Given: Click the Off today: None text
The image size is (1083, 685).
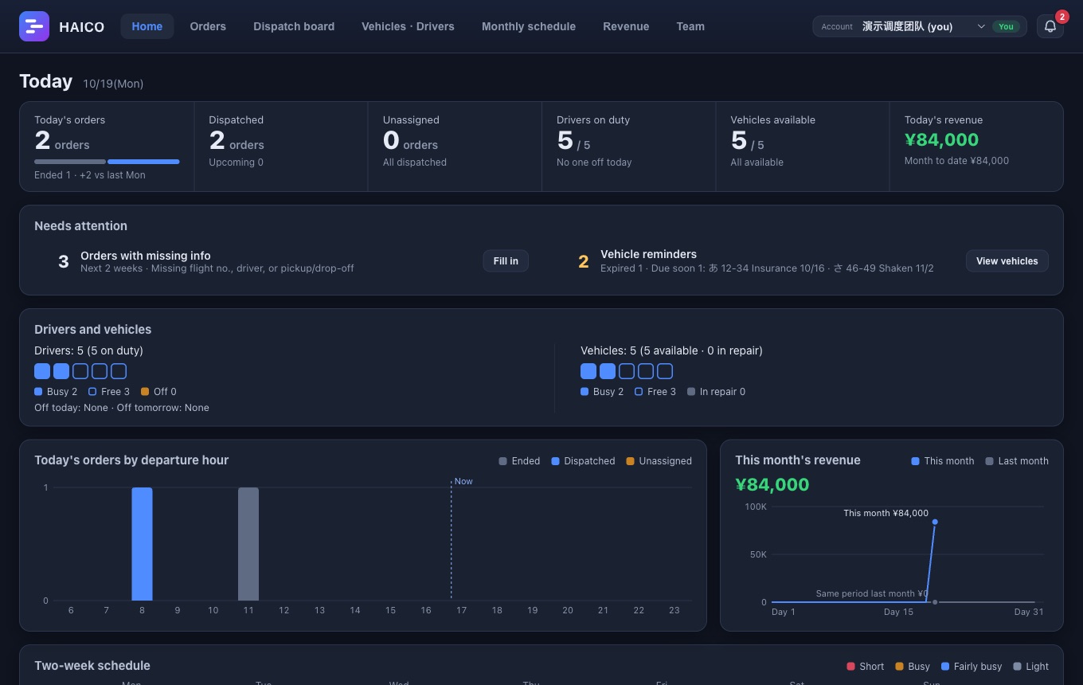Looking at the screenshot, I should tap(71, 408).
